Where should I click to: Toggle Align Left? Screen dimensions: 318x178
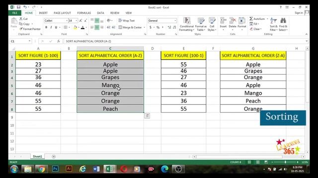pos(92,27)
